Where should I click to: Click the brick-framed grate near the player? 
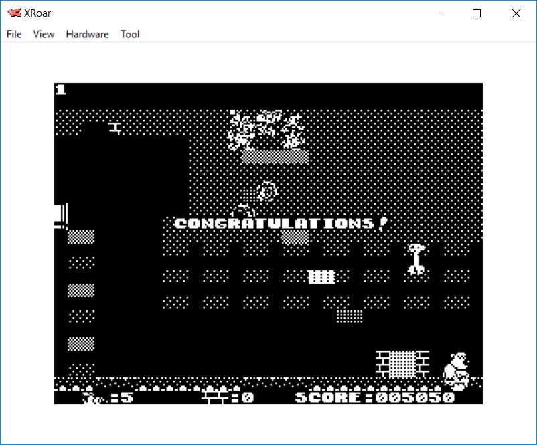402,364
